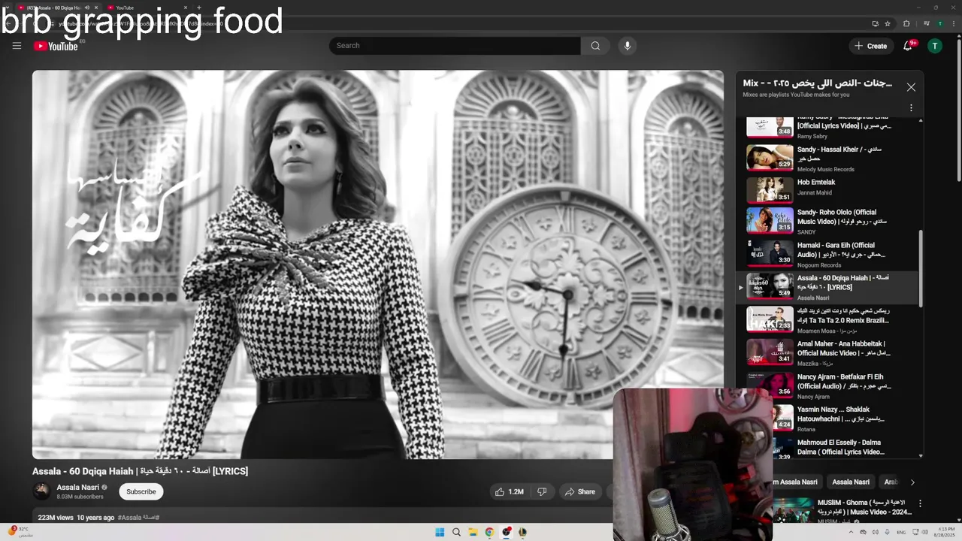Click the search magnifier button

click(595, 46)
